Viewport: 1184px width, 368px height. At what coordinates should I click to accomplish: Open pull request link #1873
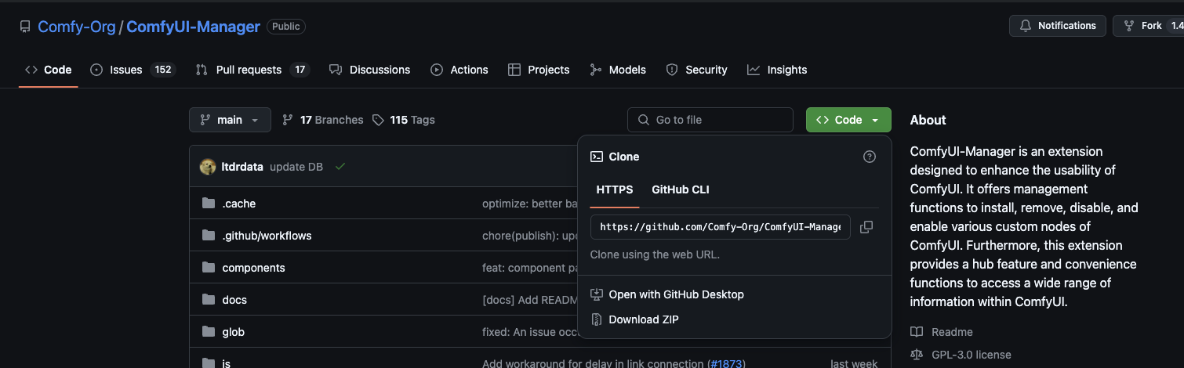point(726,364)
